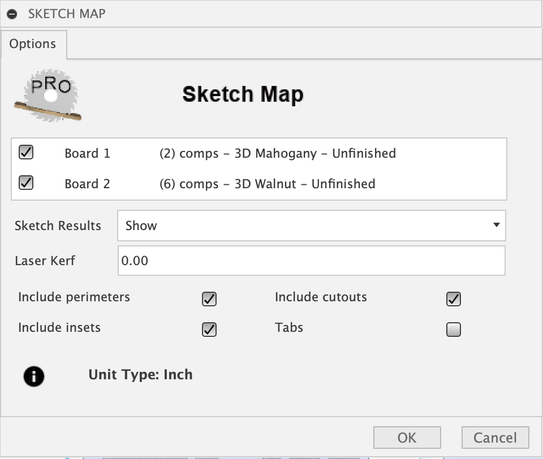The width and height of the screenshot is (543, 459).
Task: Toggle the Include insets checkbox
Action: point(209,330)
